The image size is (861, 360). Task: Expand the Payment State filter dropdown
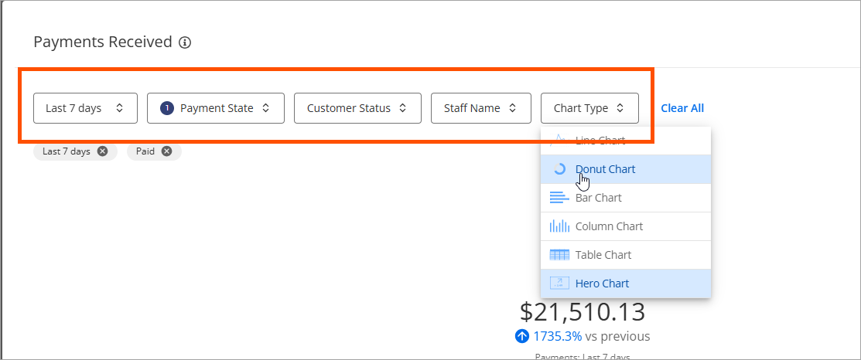point(216,108)
